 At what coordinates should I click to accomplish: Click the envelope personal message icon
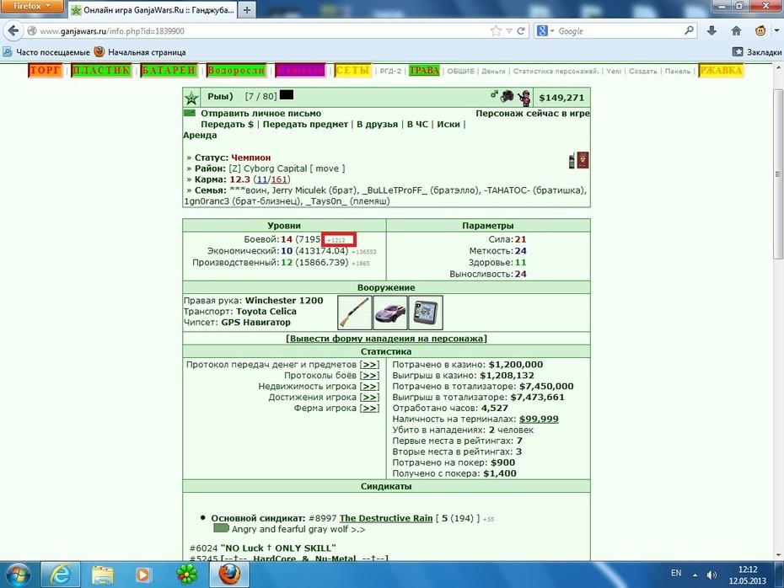click(190, 113)
